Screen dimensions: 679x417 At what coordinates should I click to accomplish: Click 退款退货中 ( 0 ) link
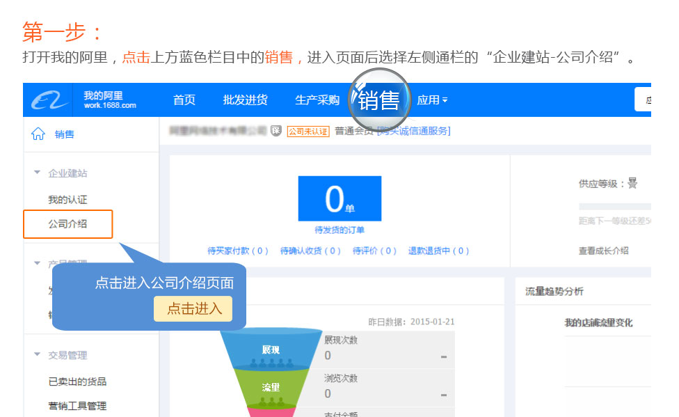(x=439, y=251)
